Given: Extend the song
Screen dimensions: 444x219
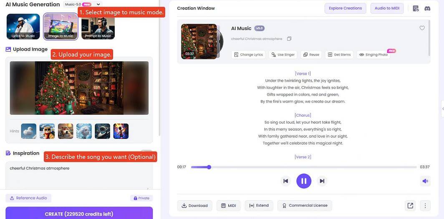Looking at the screenshot, I should point(259,206).
